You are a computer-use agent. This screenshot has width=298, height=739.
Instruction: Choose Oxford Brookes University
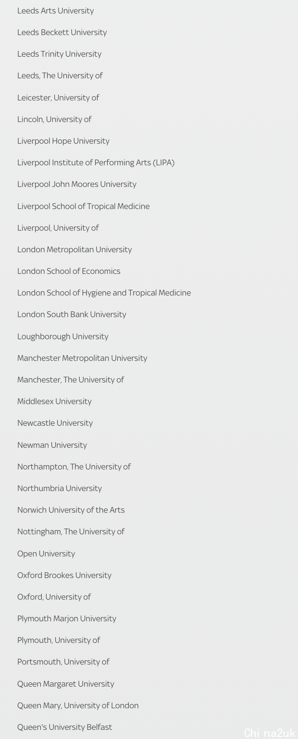pyautogui.click(x=64, y=575)
